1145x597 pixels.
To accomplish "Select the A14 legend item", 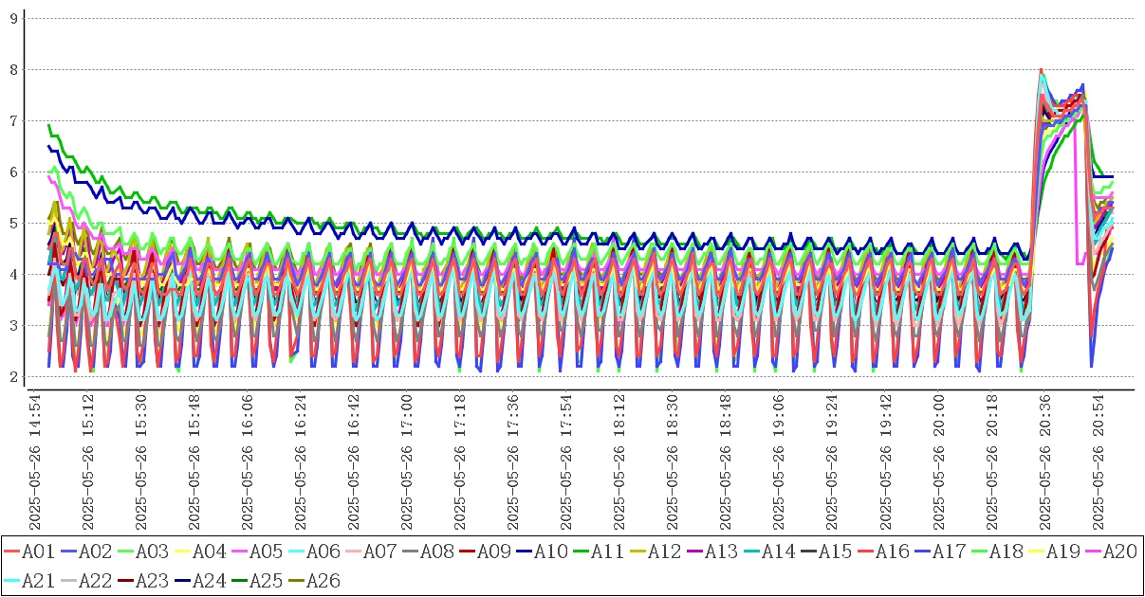I will pyautogui.click(x=778, y=551).
